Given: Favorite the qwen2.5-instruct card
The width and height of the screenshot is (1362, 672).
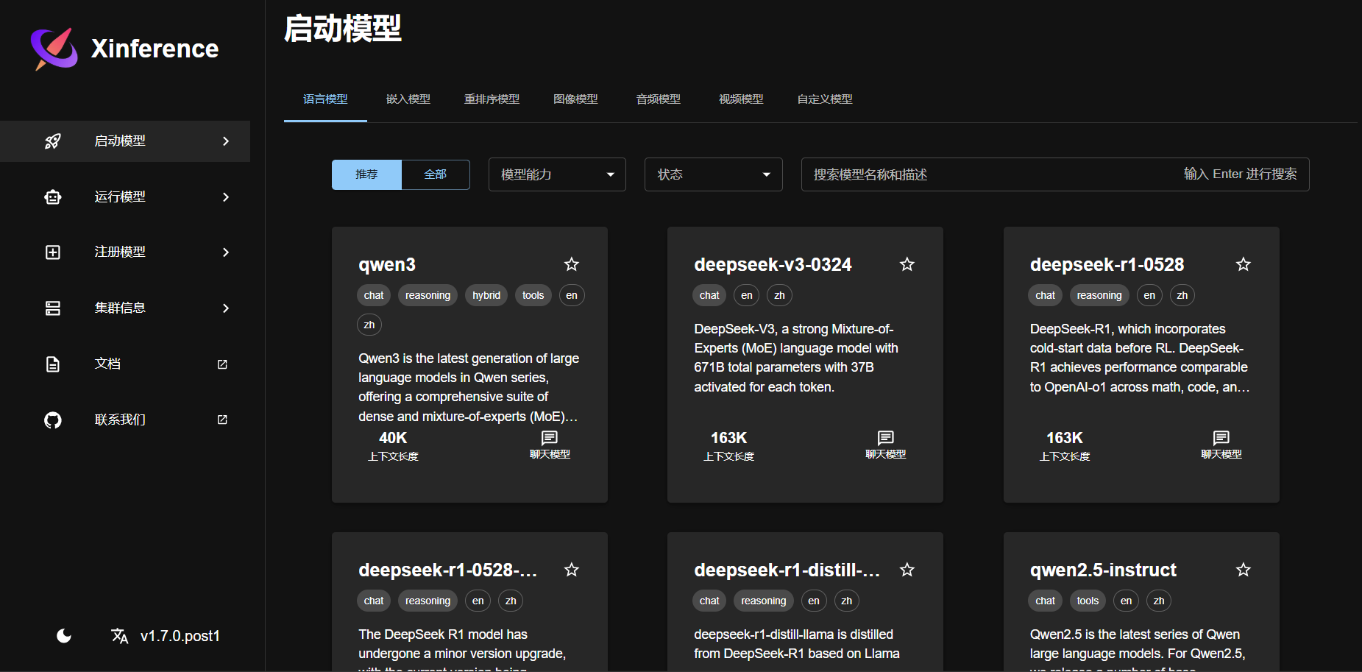Looking at the screenshot, I should point(1244,570).
